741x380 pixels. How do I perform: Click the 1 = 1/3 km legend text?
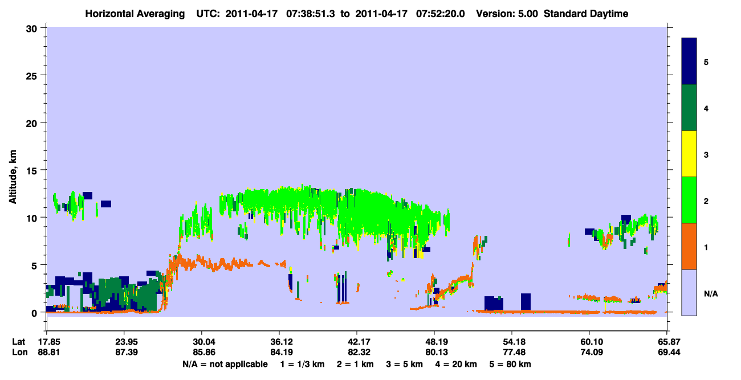click(x=303, y=364)
